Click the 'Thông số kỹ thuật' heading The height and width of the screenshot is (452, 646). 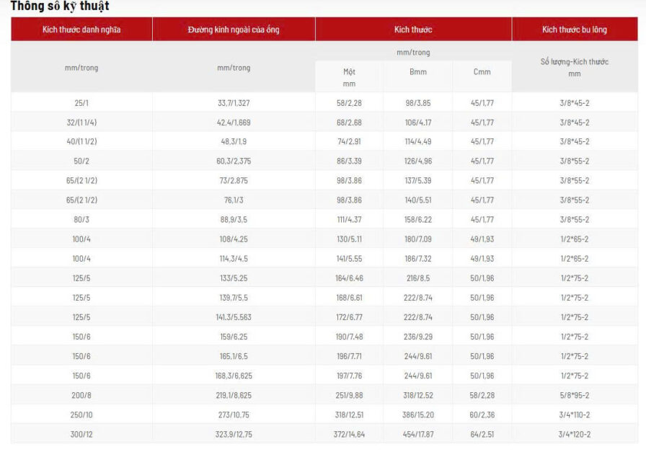point(60,6)
